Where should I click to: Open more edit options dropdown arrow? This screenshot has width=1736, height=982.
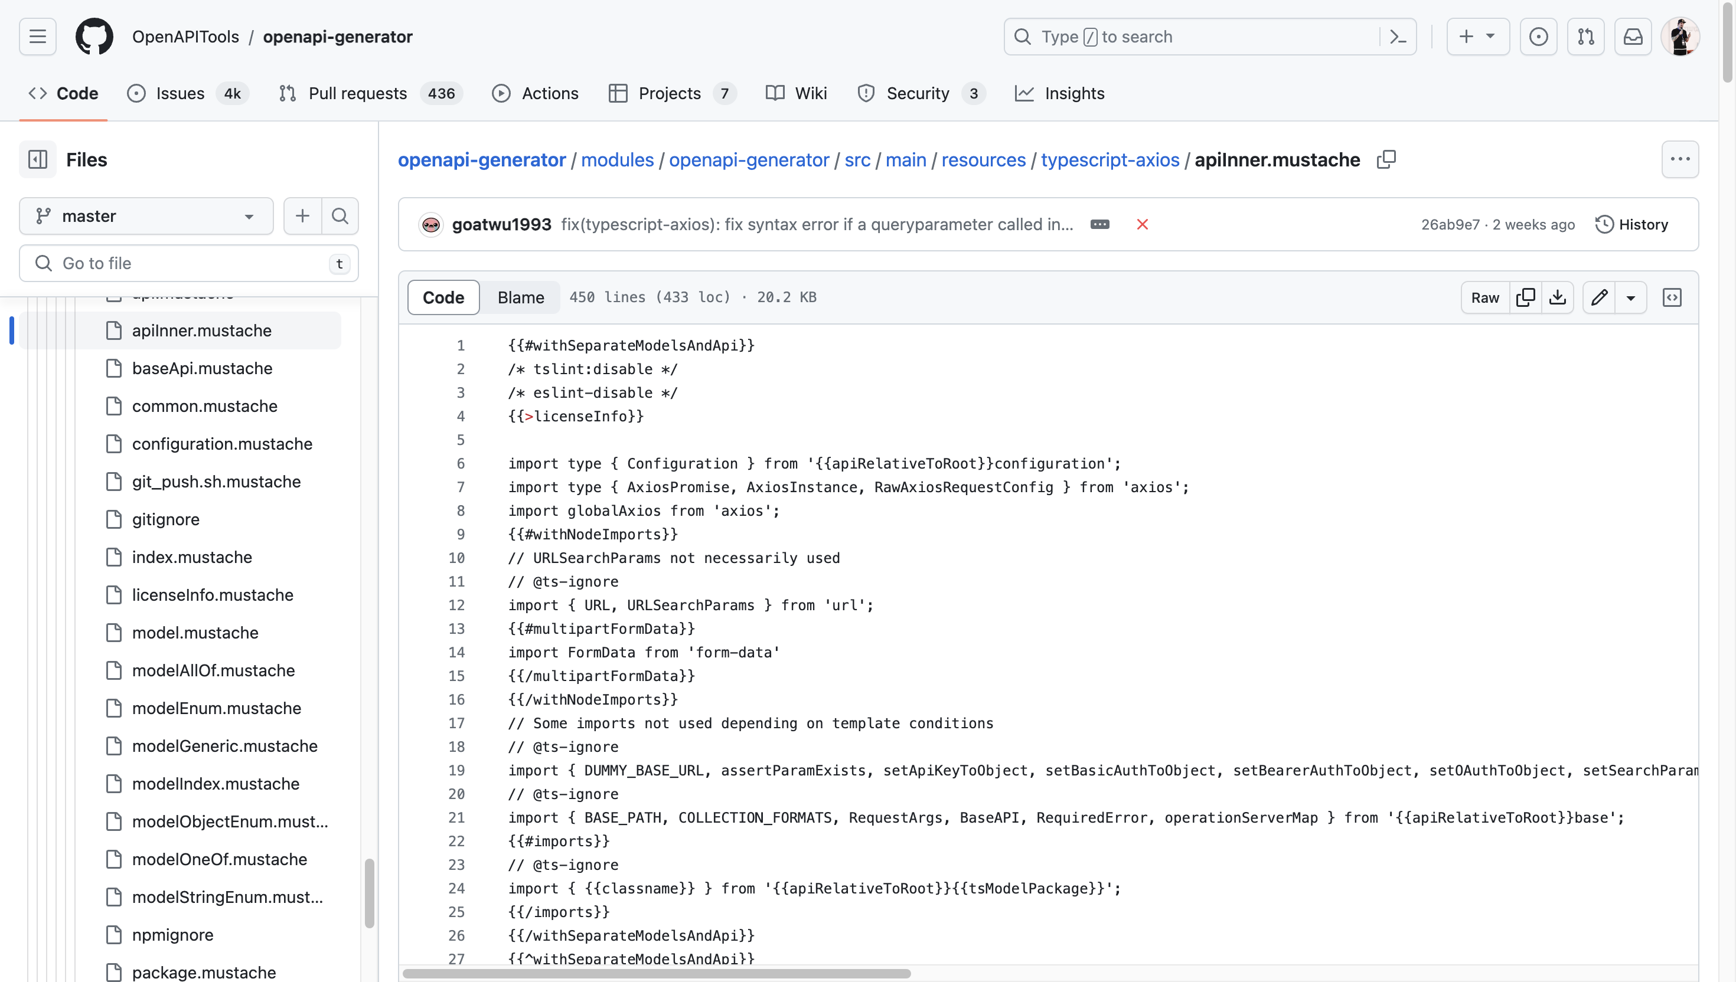click(1631, 297)
